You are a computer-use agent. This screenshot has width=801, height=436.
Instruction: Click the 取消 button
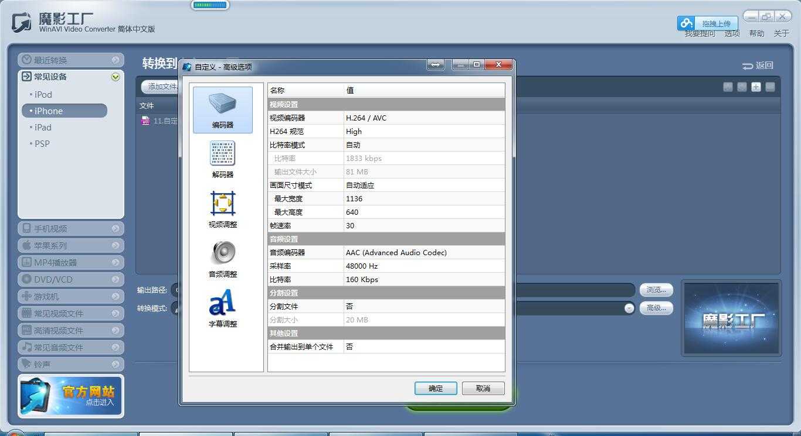[483, 388]
